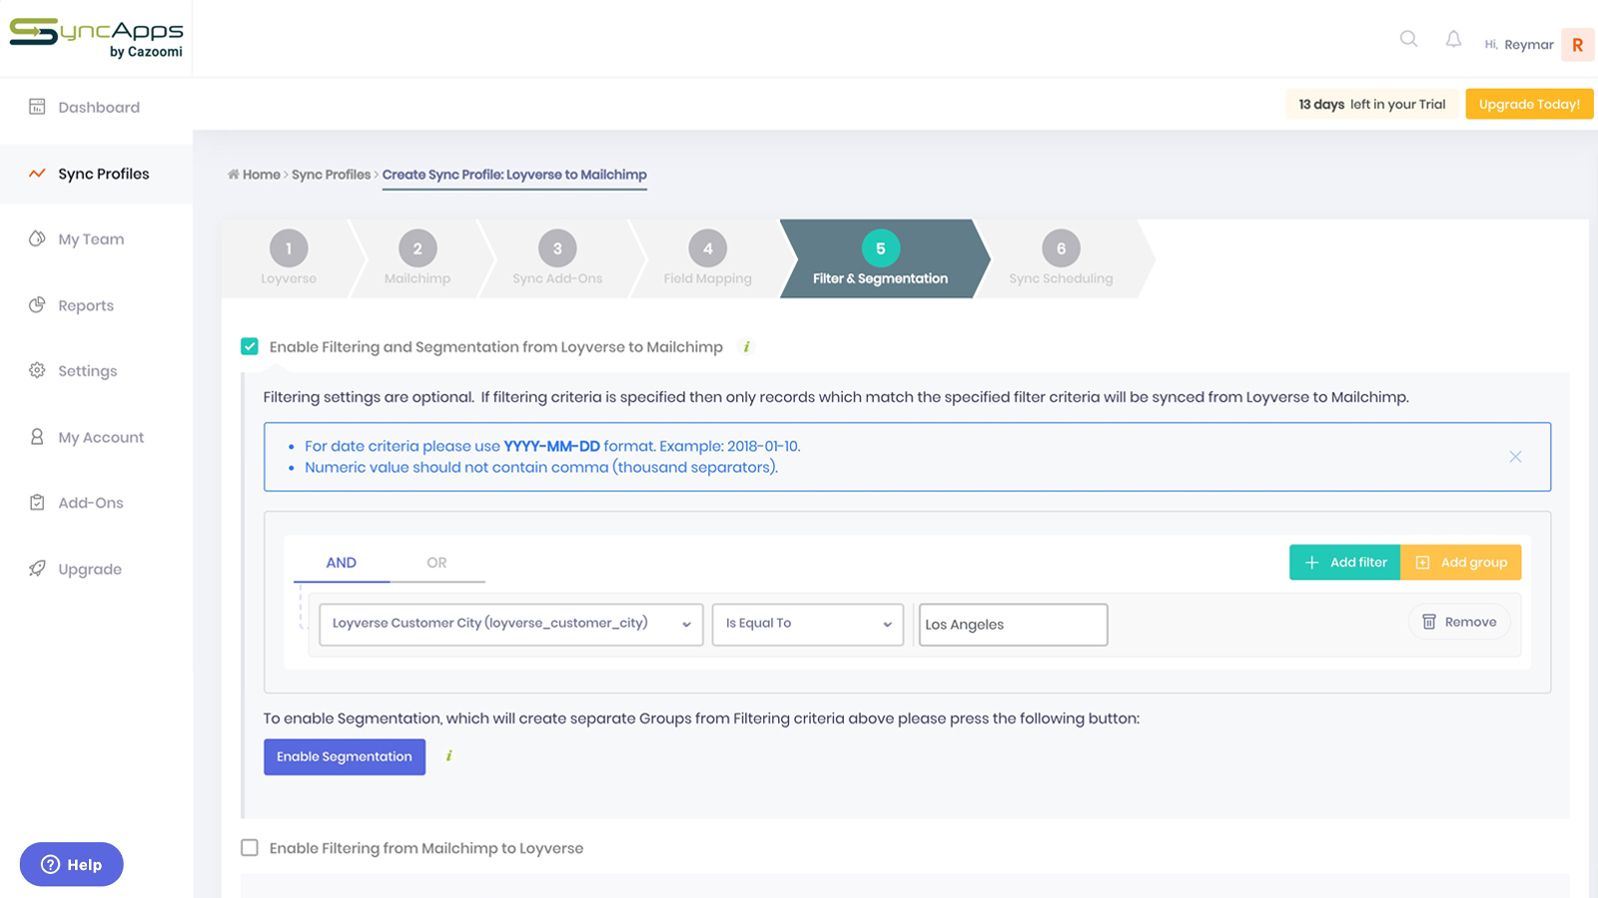
Task: Open the user avatar R in header
Action: tap(1577, 44)
